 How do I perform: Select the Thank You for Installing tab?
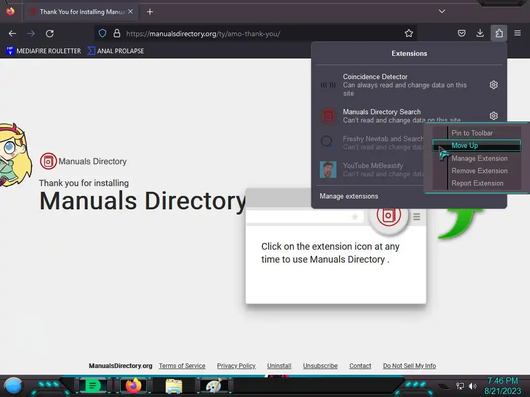[81, 12]
